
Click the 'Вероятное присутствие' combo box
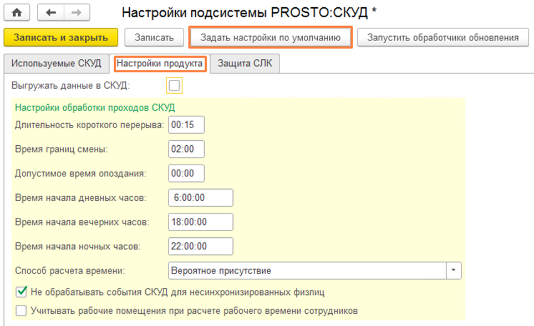(x=307, y=271)
